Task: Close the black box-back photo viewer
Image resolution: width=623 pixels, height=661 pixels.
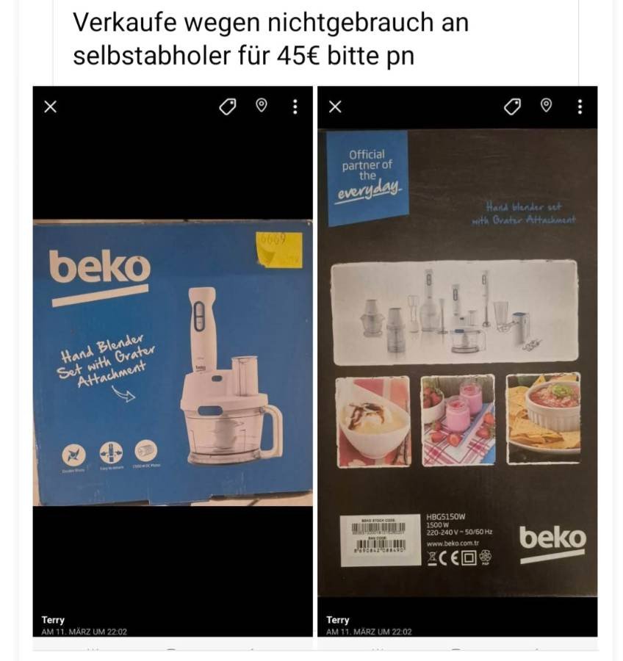Action: click(x=335, y=106)
